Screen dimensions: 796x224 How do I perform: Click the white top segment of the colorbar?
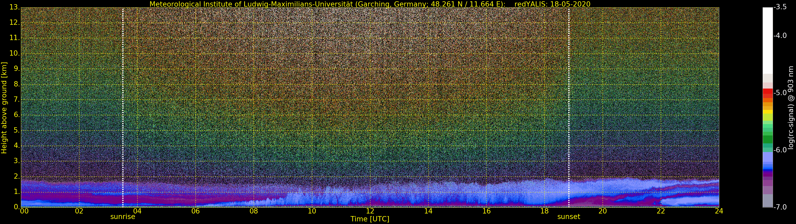(x=768, y=41)
